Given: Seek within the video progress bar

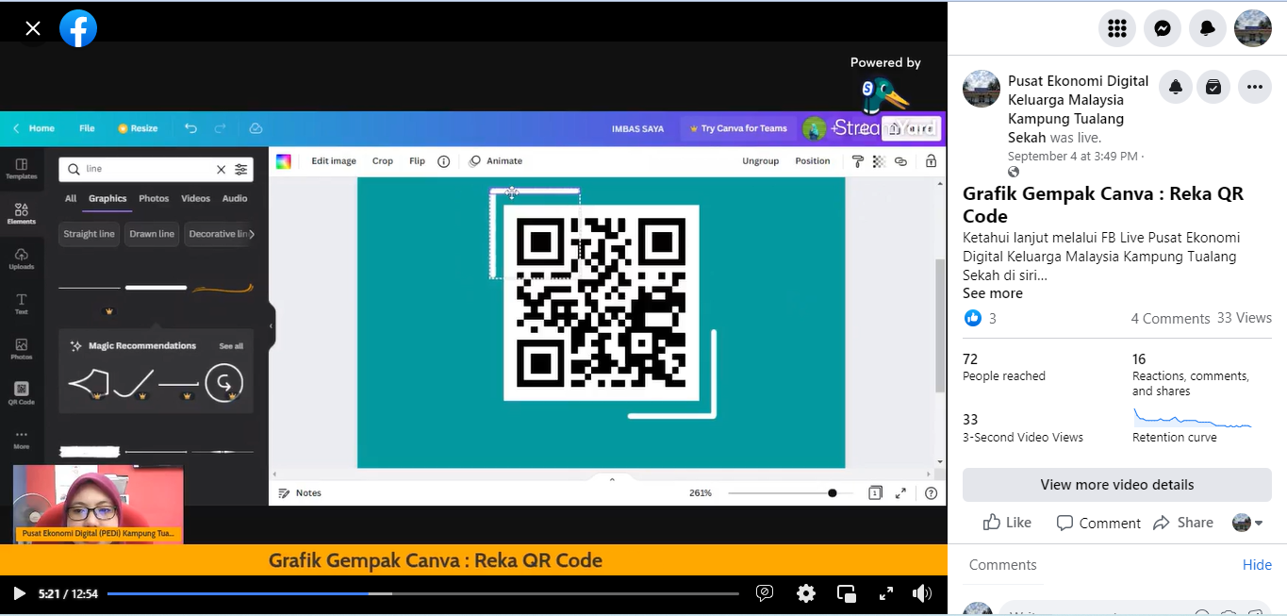Looking at the screenshot, I should click(422, 593).
